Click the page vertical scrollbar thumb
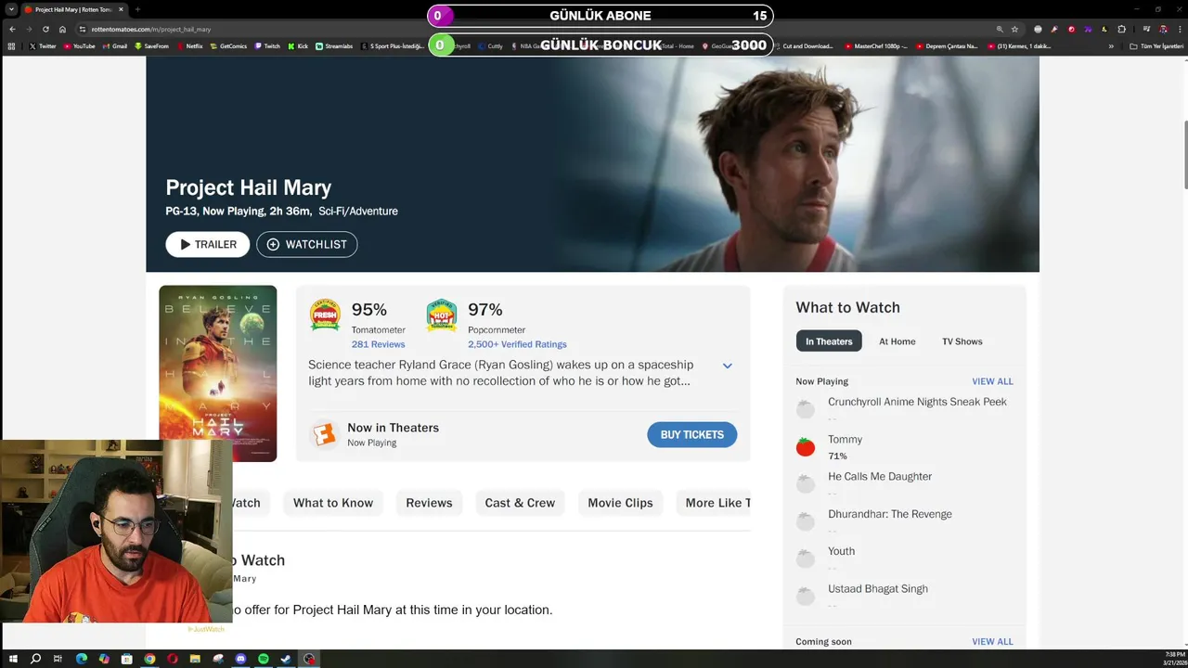 (x=1184, y=153)
